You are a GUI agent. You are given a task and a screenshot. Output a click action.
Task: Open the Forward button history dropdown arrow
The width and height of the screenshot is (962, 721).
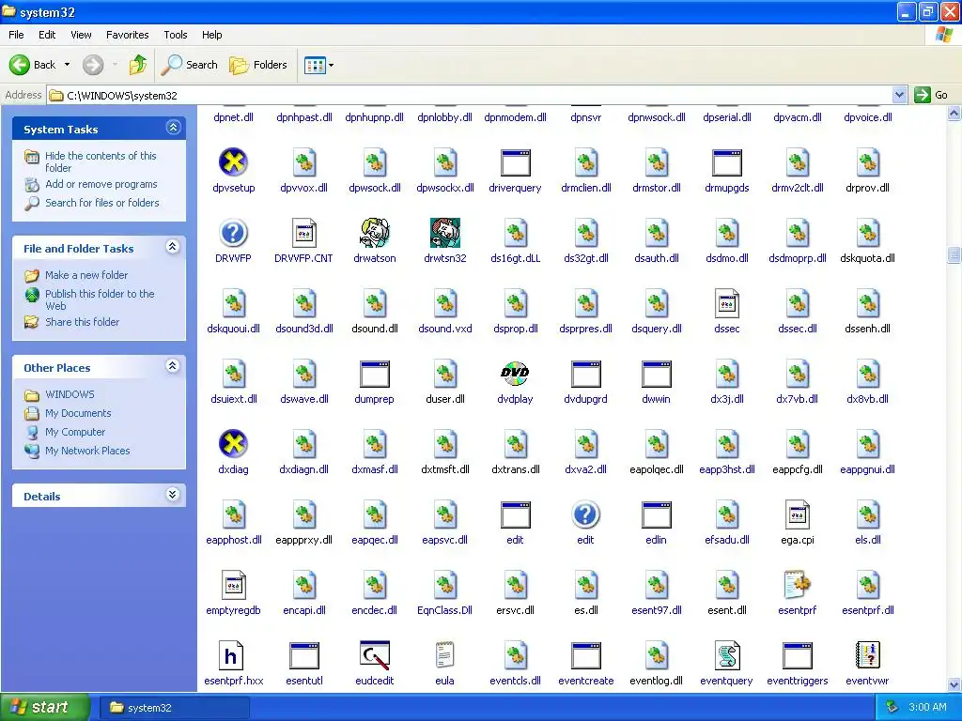[x=115, y=65]
